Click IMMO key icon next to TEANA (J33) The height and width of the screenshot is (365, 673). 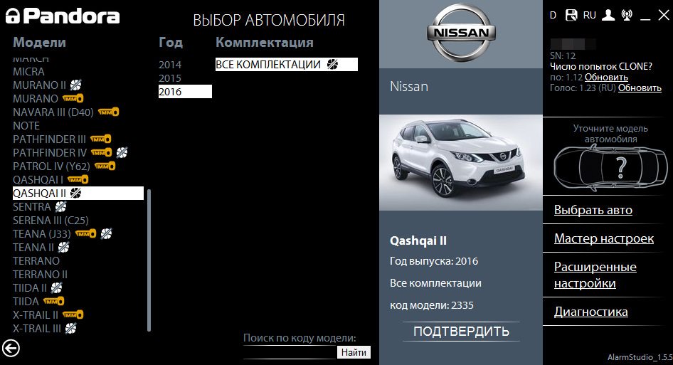pyautogui.click(x=86, y=233)
